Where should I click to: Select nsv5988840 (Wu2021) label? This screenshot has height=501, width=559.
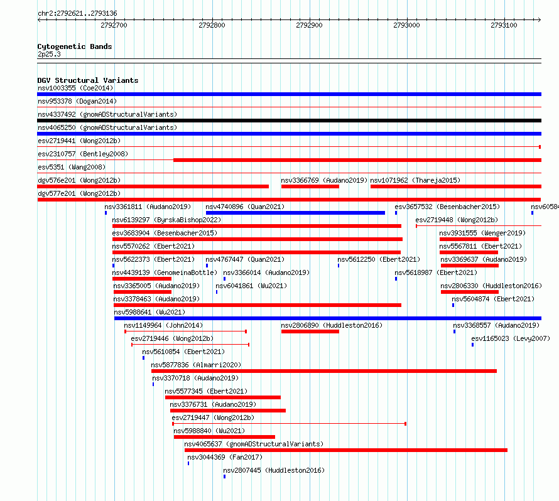[x=209, y=431]
